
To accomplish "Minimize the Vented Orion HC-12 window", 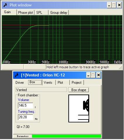I will pyautogui.click(x=88, y=75).
